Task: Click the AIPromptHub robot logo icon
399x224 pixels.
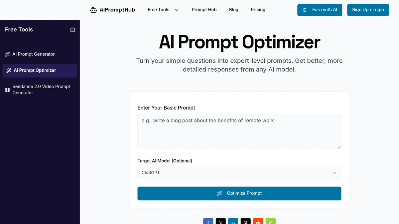Action: 93,10
